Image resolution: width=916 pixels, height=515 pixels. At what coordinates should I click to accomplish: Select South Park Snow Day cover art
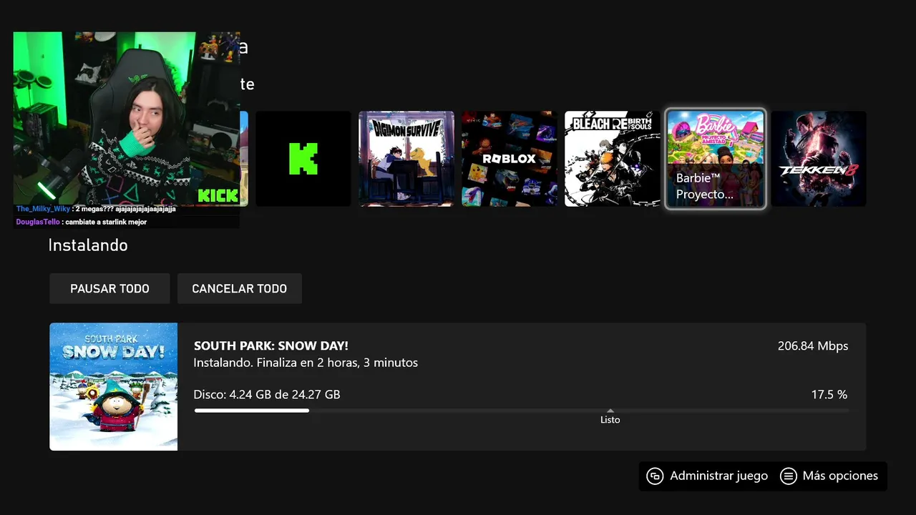point(114,387)
